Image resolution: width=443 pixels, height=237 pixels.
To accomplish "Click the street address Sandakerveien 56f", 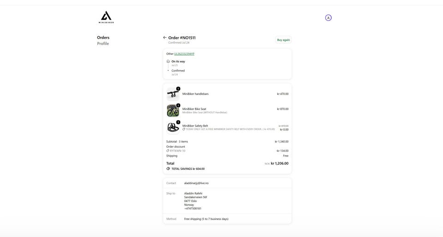I will 196,197.
